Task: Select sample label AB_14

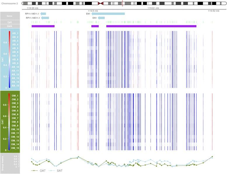Action: (x=15, y=82)
